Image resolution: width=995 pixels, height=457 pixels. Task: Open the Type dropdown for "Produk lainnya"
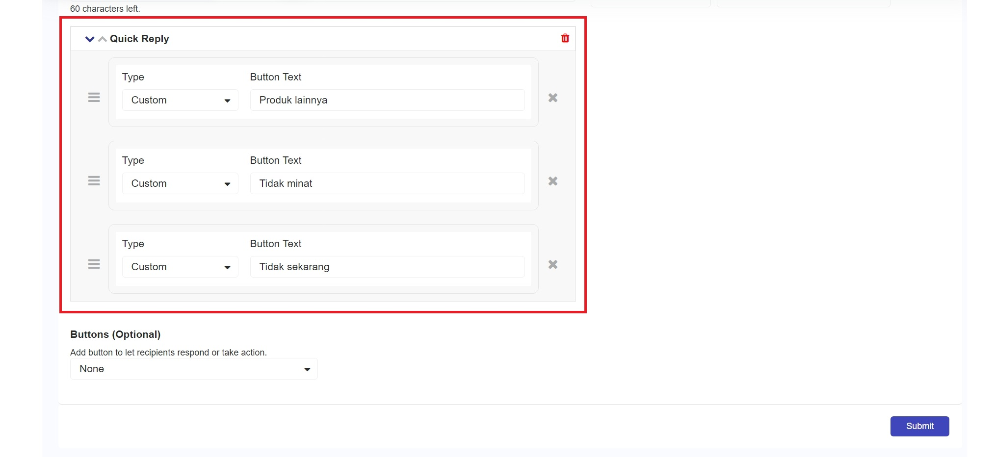pyautogui.click(x=180, y=100)
